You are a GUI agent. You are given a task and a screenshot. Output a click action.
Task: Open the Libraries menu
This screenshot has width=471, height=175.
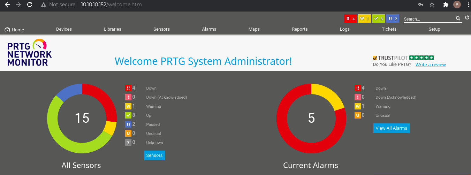pos(113,29)
